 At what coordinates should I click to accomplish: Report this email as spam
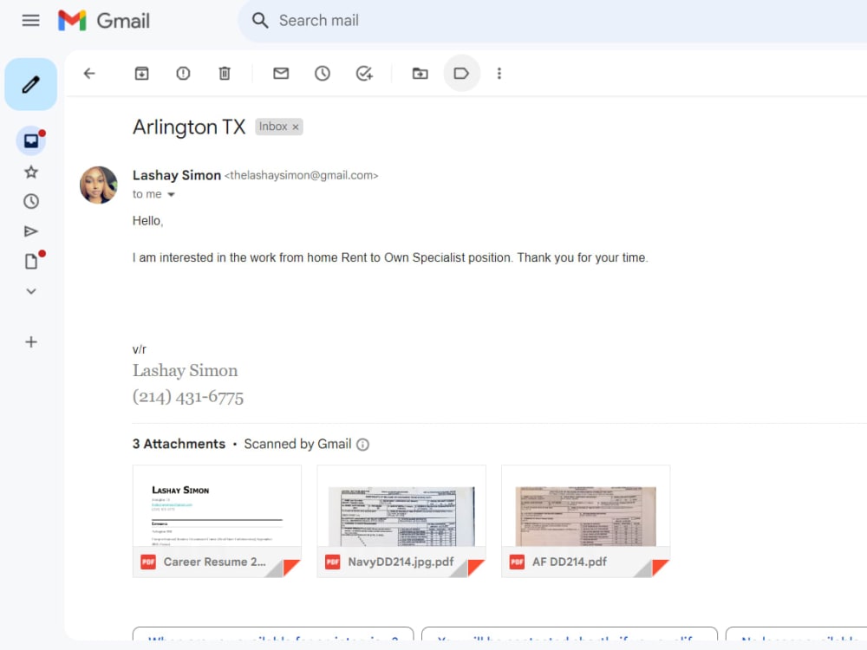[x=183, y=74]
